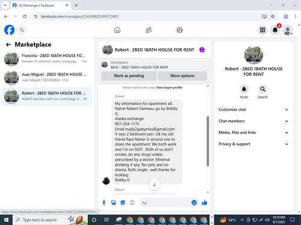
Task: Click Robert chat header title
Action: (155, 50)
